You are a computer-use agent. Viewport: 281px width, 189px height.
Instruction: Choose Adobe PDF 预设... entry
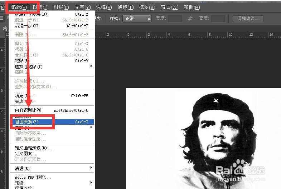[x=52, y=177]
